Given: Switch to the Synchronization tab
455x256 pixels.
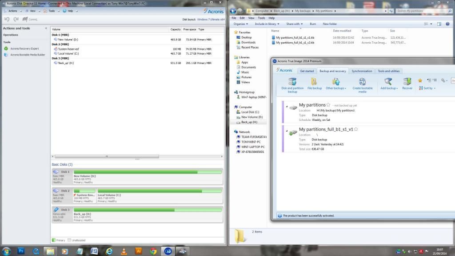Looking at the screenshot, I should click(362, 71).
